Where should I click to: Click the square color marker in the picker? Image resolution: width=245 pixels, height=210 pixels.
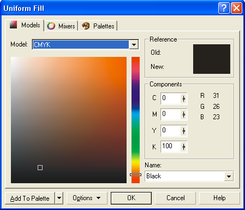(40, 167)
